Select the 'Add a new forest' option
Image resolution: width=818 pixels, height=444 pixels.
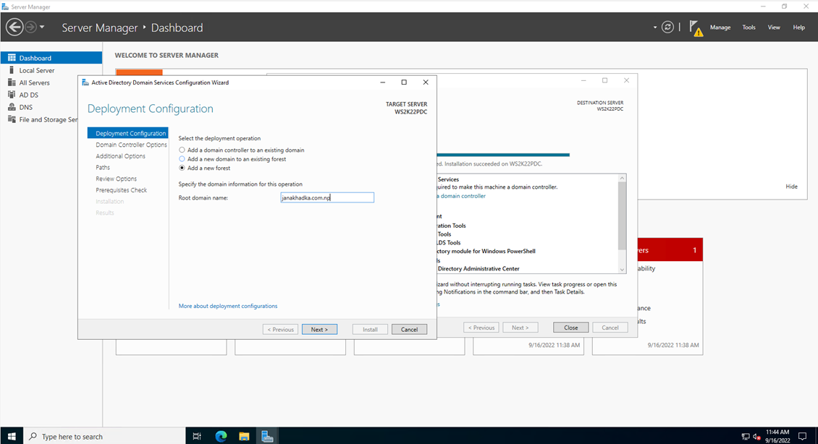pyautogui.click(x=182, y=168)
